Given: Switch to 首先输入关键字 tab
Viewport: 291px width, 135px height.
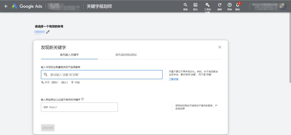Looking at the screenshot, I should [69, 55].
